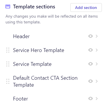This screenshot has height=108, width=105.
Task: Hide the Service Template section
Action: 91,64
